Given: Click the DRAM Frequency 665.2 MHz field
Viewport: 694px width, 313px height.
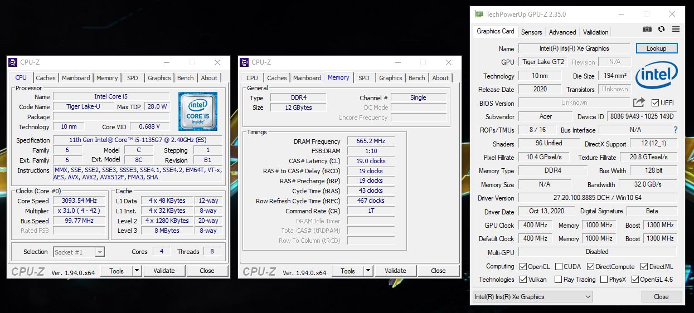Looking at the screenshot, I should [x=371, y=141].
